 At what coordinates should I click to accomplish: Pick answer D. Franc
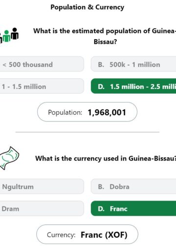click(133, 208)
